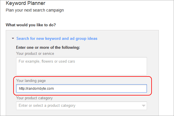This screenshot has width=174, height=116.
Task: Click the 'Your product or service' label
Action: coord(35,54)
